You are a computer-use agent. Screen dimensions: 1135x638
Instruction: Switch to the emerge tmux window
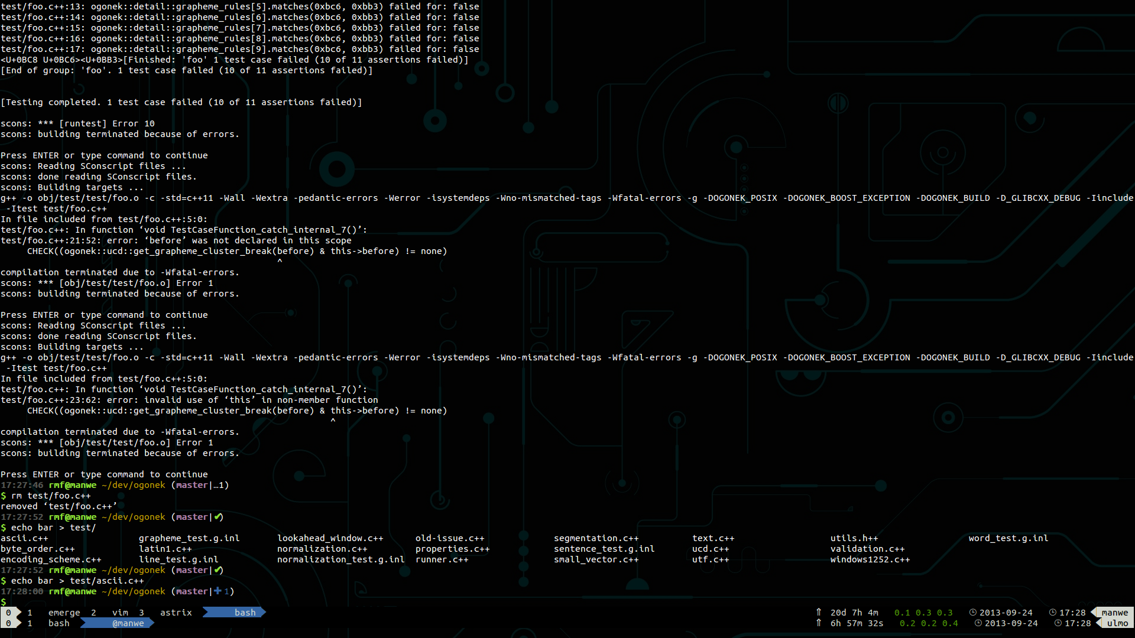tap(64, 613)
